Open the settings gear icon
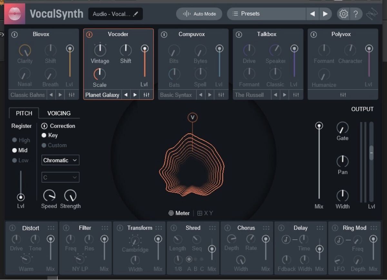The width and height of the screenshot is (387, 280). 344,14
